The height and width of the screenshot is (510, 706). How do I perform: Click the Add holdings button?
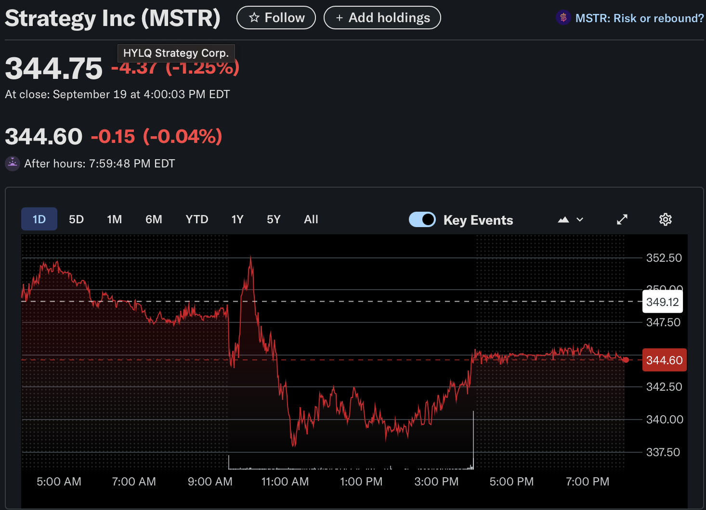tap(382, 18)
